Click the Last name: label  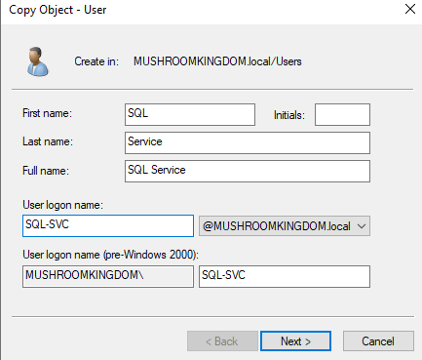(48, 141)
